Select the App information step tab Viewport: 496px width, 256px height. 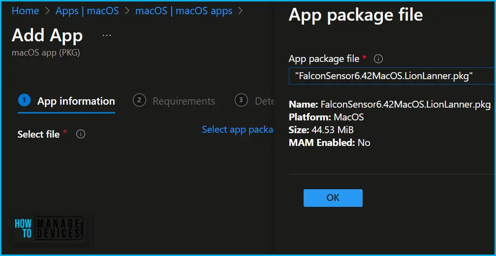(x=66, y=101)
